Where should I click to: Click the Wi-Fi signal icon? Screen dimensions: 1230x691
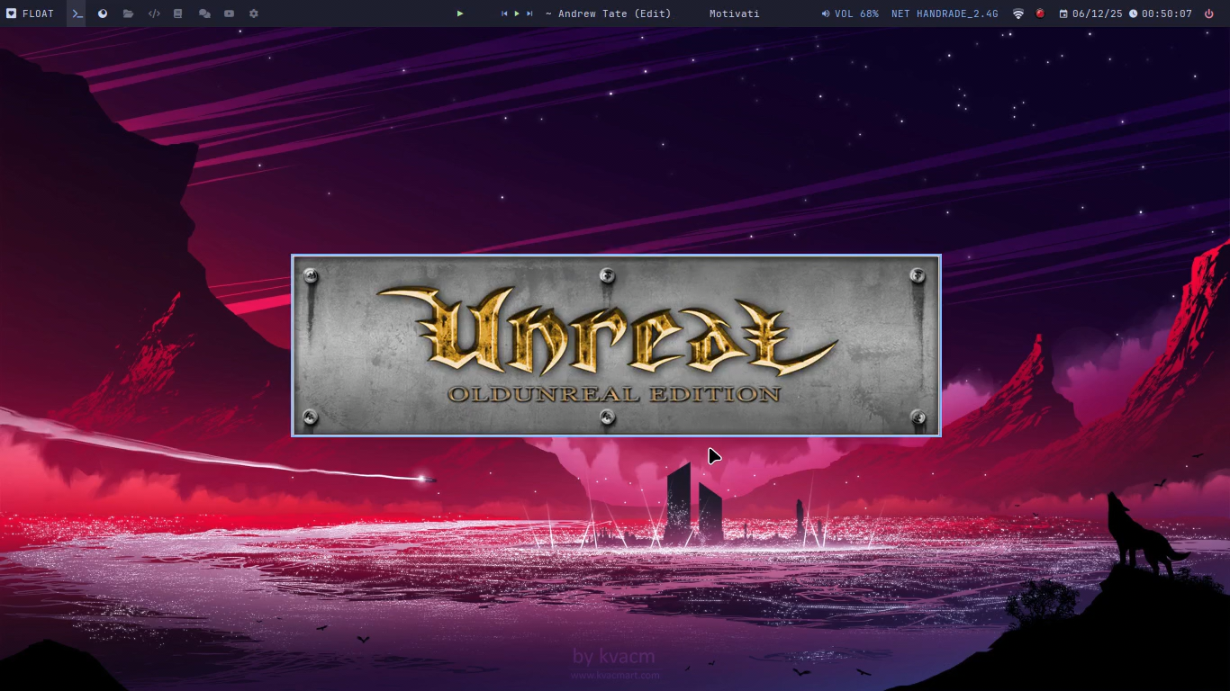[1018, 13]
